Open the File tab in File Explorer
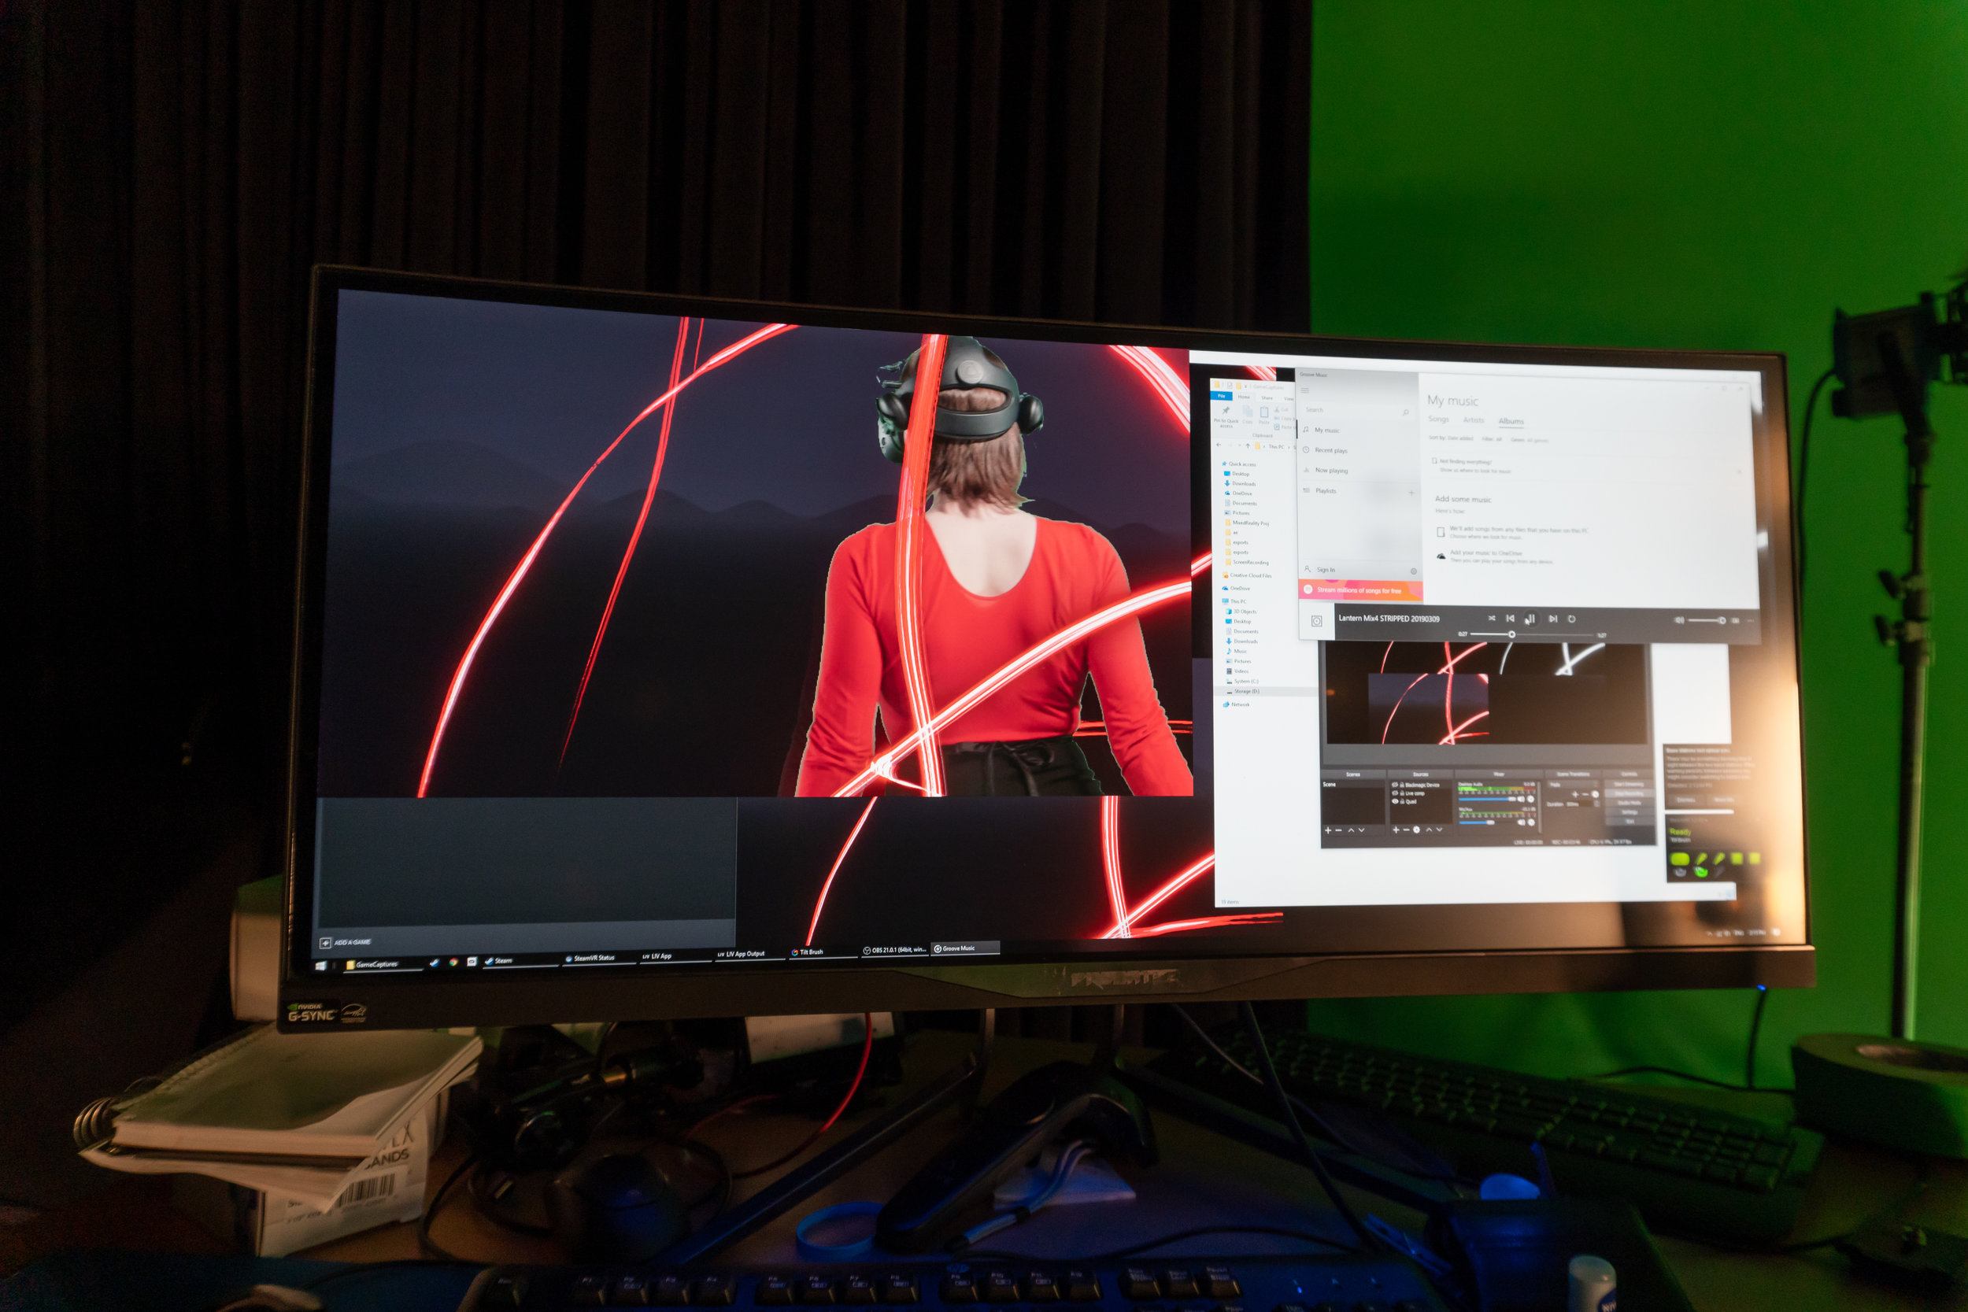This screenshot has width=1968, height=1312. (x=1222, y=396)
